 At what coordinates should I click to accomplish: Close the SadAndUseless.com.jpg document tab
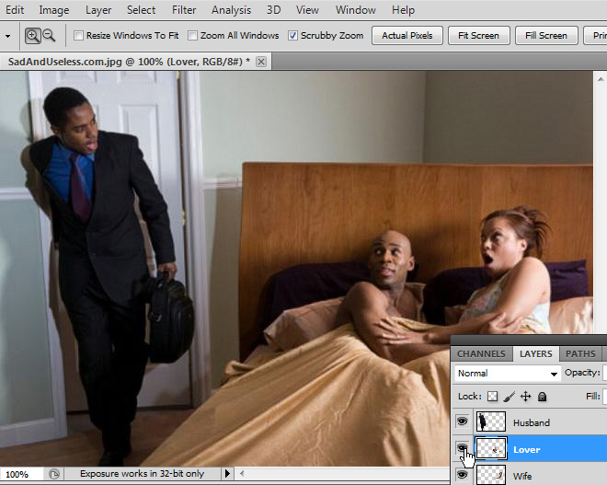pos(261,62)
